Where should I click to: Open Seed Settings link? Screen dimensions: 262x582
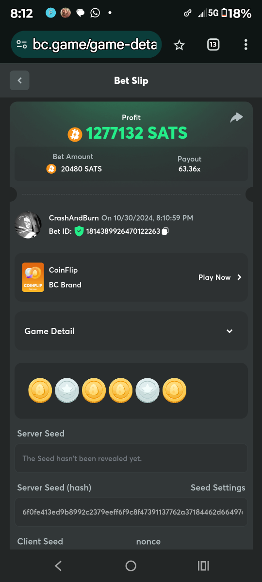(x=218, y=487)
